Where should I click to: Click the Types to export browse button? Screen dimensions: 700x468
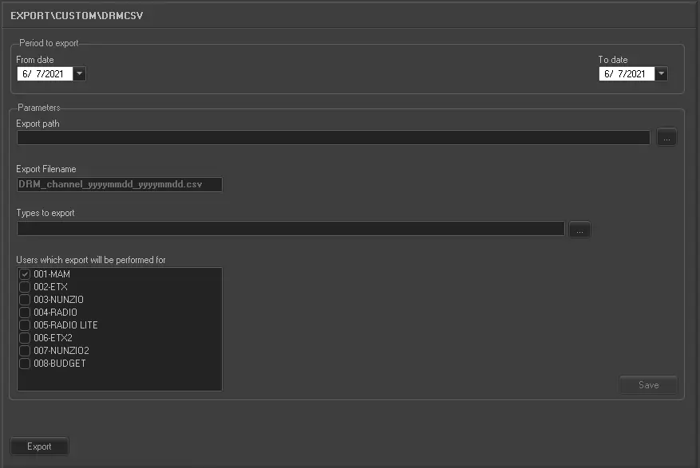(579, 230)
